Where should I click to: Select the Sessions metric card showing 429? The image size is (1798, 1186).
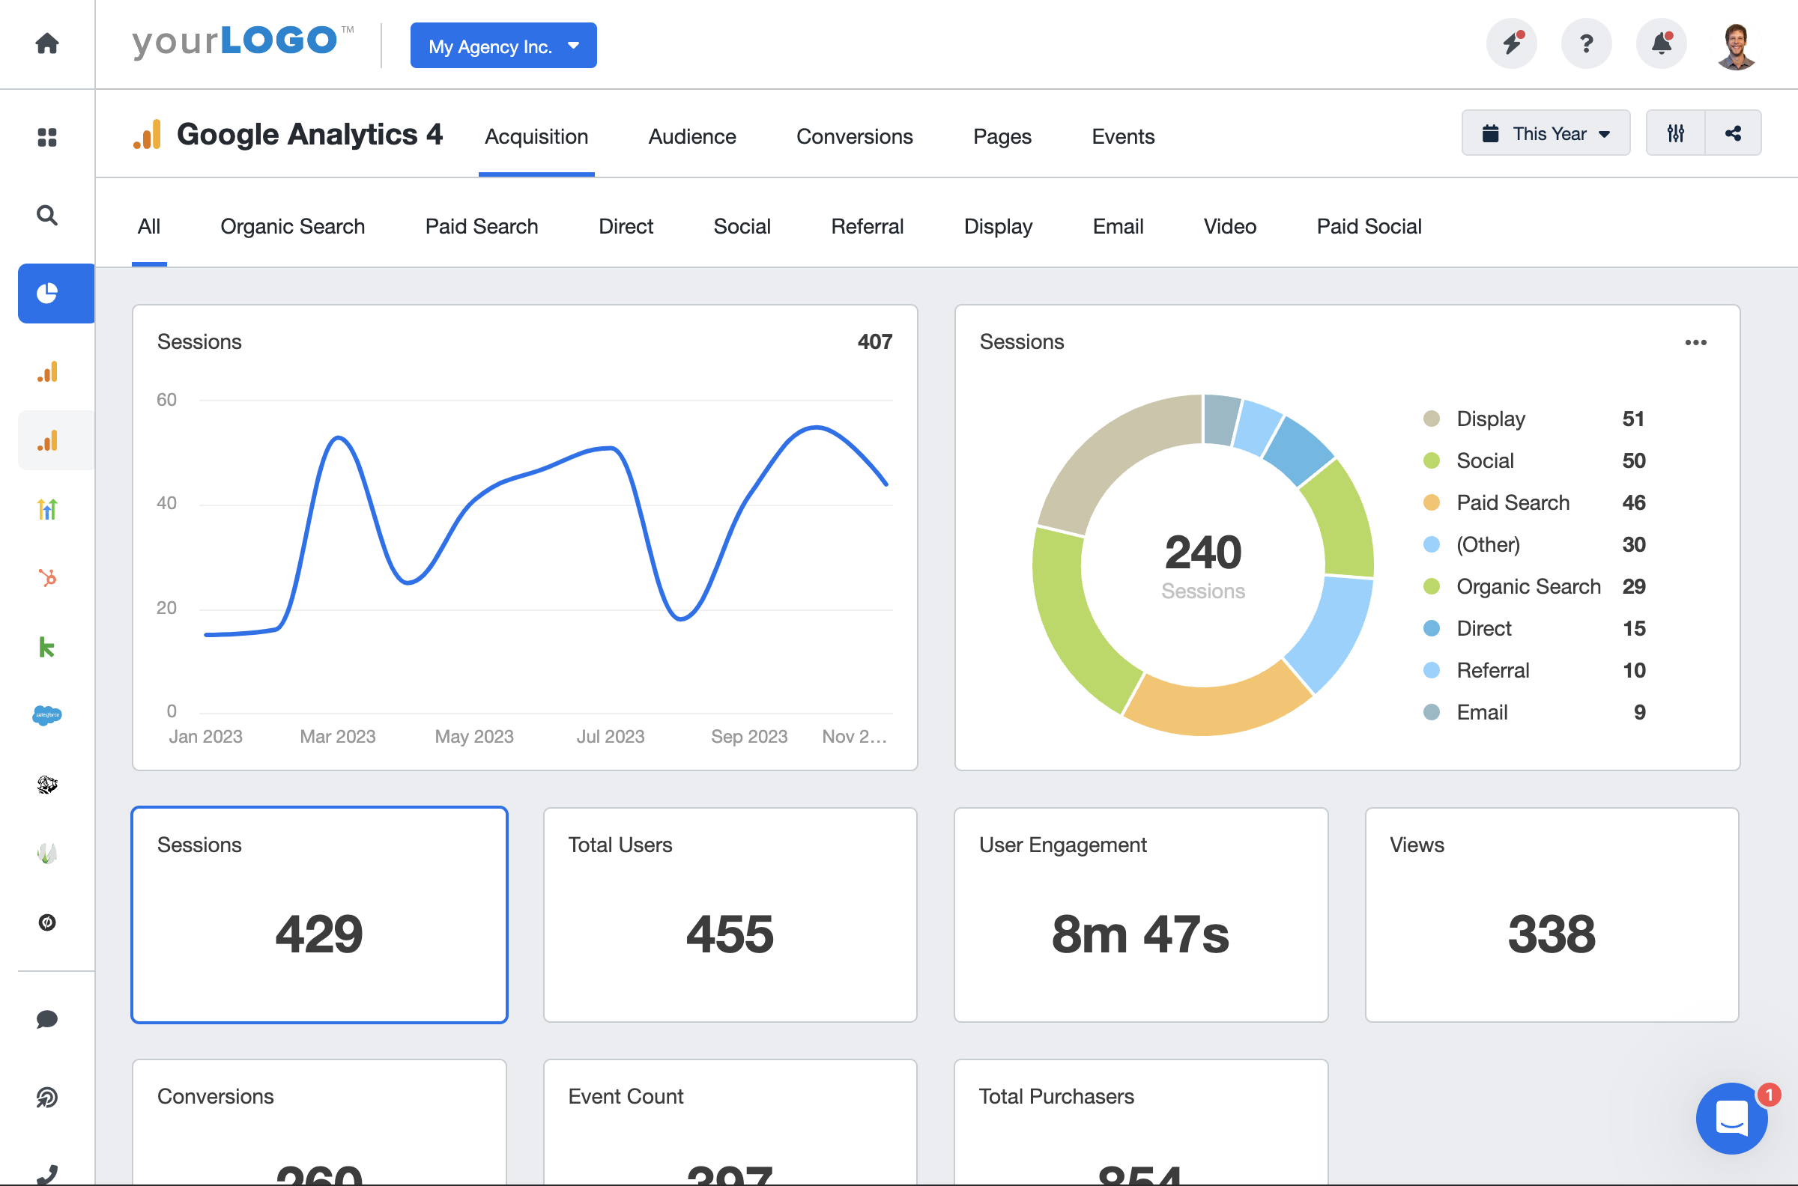pyautogui.click(x=319, y=915)
